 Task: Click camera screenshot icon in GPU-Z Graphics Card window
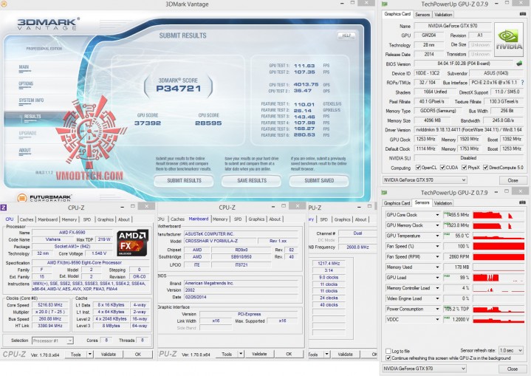(x=522, y=14)
